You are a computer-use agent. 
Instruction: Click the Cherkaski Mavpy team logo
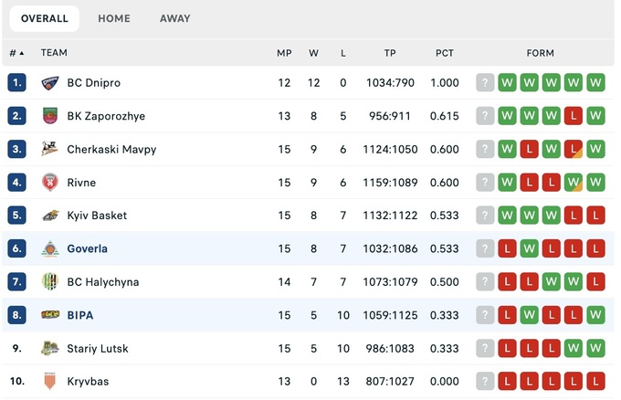(x=50, y=149)
